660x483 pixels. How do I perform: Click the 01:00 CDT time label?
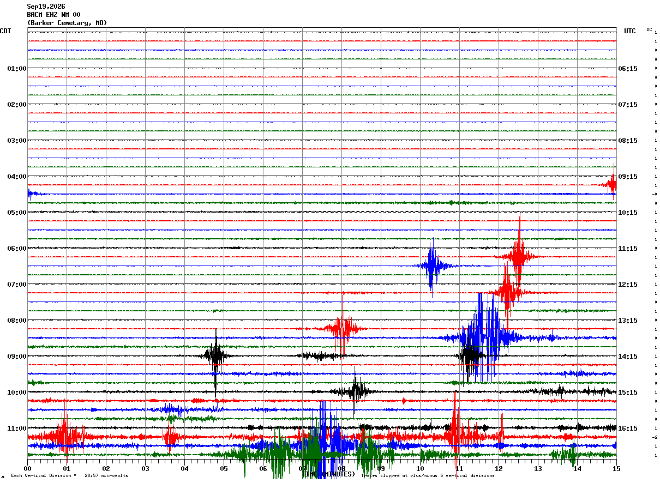tap(16, 69)
